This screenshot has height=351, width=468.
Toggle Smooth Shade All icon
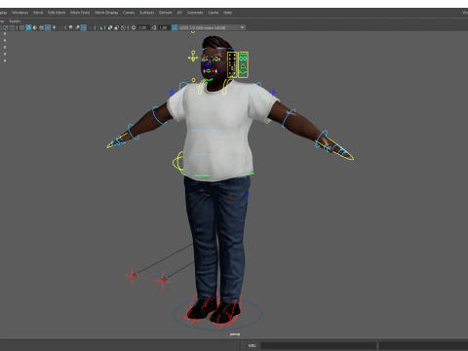point(28,27)
